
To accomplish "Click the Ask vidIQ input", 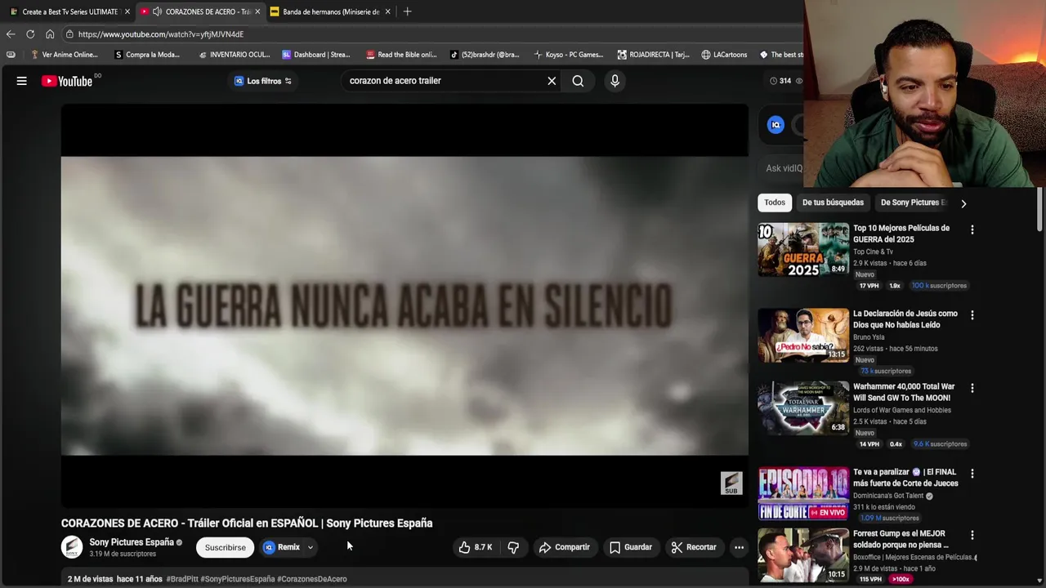I will (x=784, y=168).
